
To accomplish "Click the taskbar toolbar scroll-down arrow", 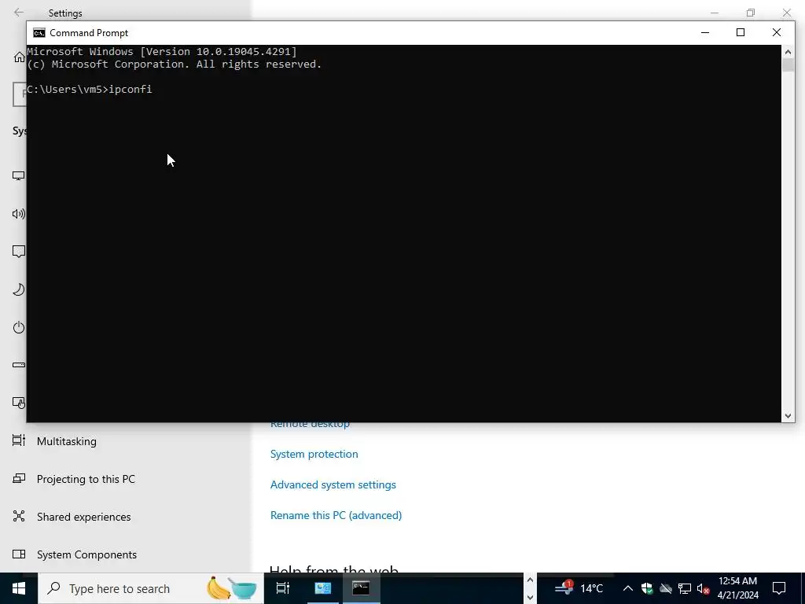I will click(530, 598).
